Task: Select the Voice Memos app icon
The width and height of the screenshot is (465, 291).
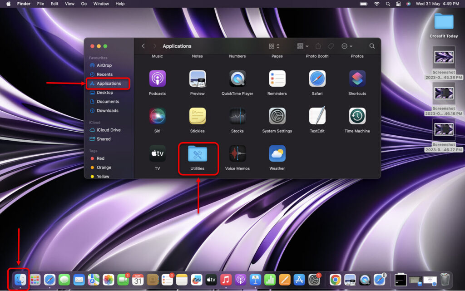Action: (x=237, y=153)
